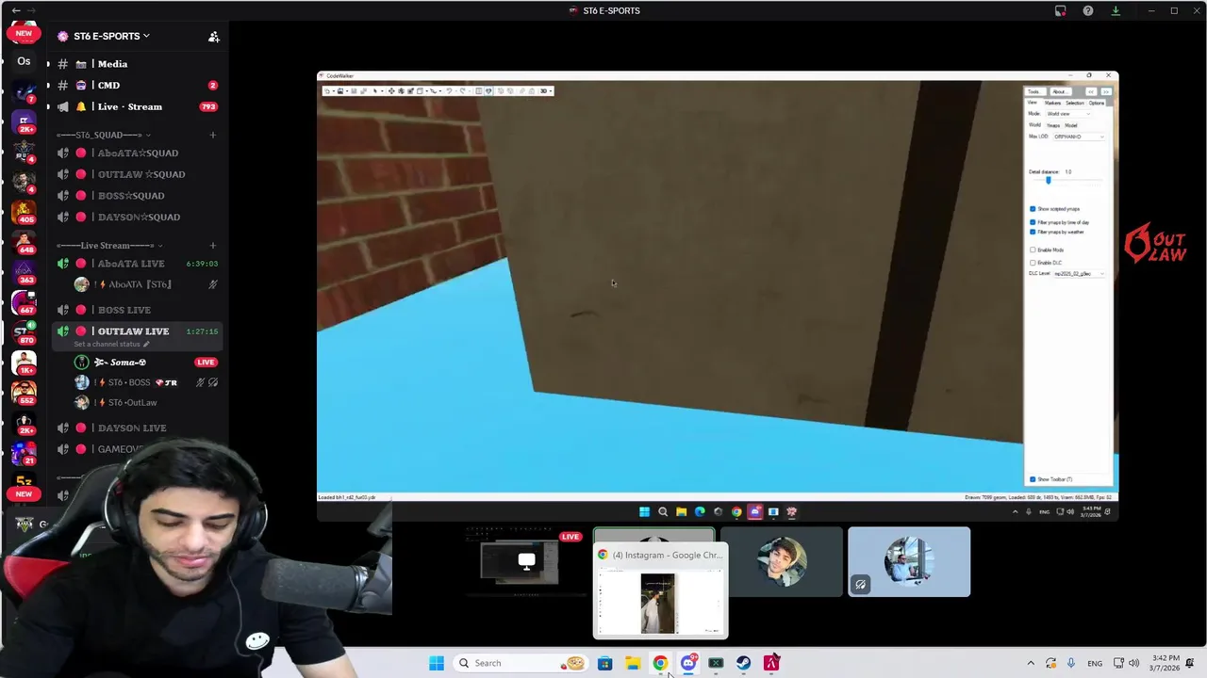
Task: Click the >> button in CodeWalker panel
Action: coord(1106,91)
